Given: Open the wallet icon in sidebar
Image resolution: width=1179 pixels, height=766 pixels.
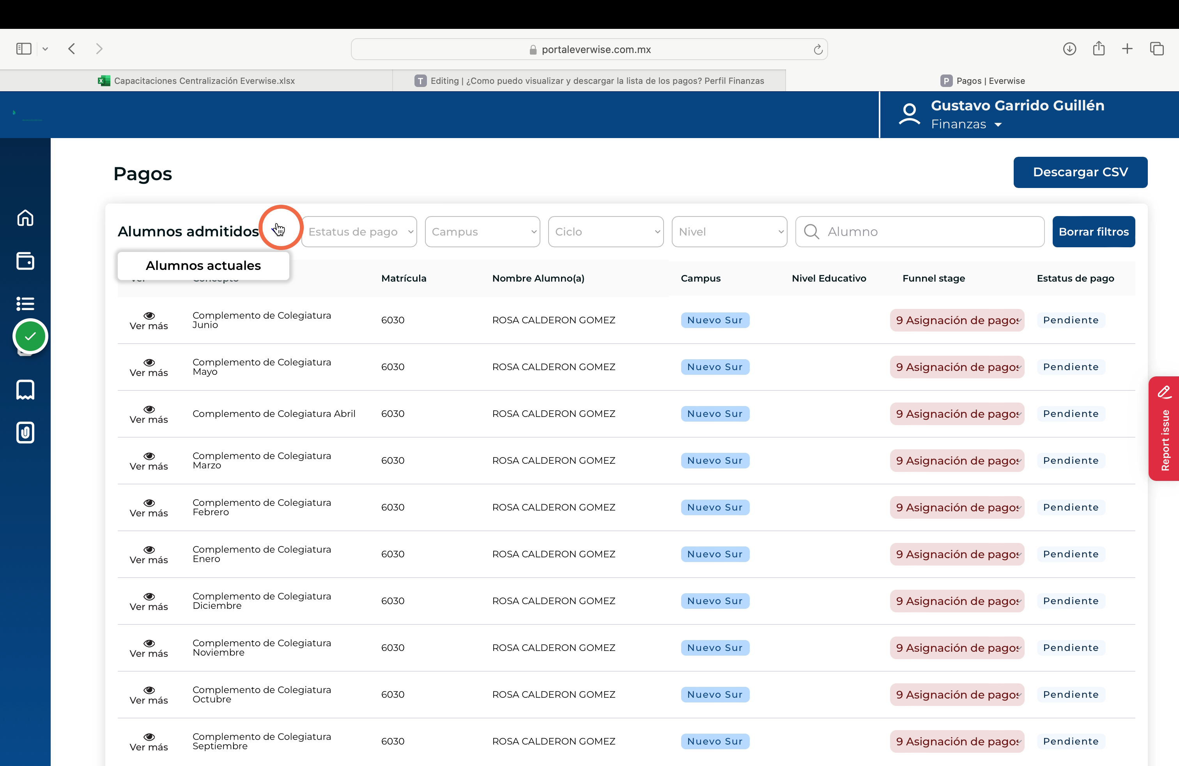Looking at the screenshot, I should pyautogui.click(x=25, y=261).
